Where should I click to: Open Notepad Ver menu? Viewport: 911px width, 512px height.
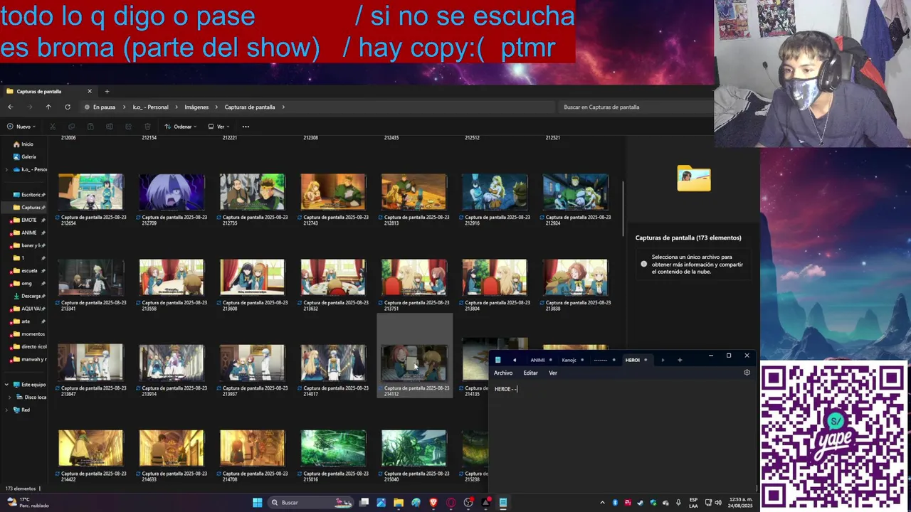[553, 373]
